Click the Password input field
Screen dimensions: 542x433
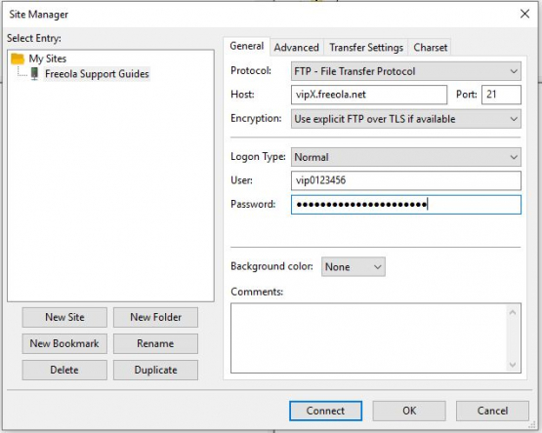406,205
